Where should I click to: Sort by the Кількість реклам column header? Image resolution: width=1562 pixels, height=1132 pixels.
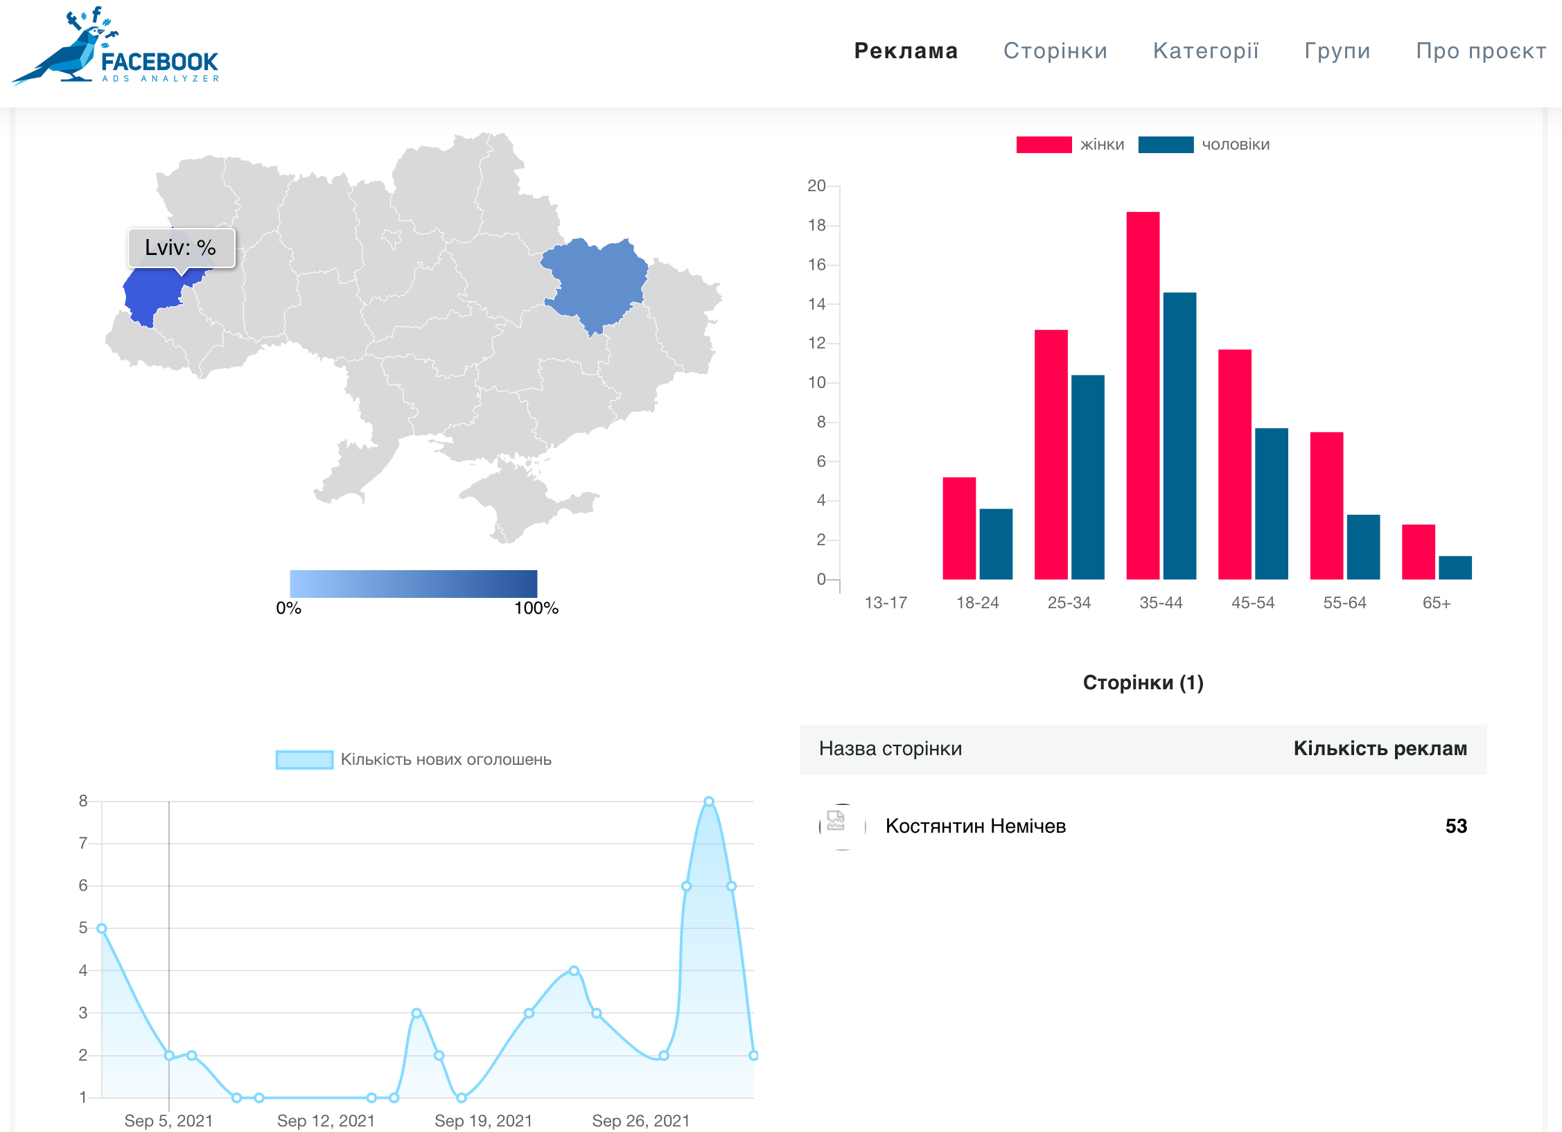click(x=1379, y=748)
